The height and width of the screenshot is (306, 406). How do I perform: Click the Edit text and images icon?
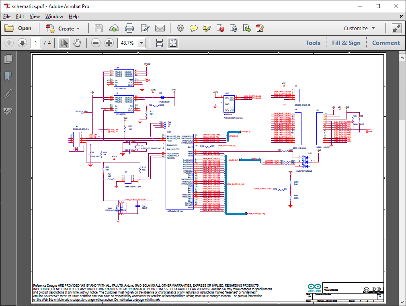[145, 28]
